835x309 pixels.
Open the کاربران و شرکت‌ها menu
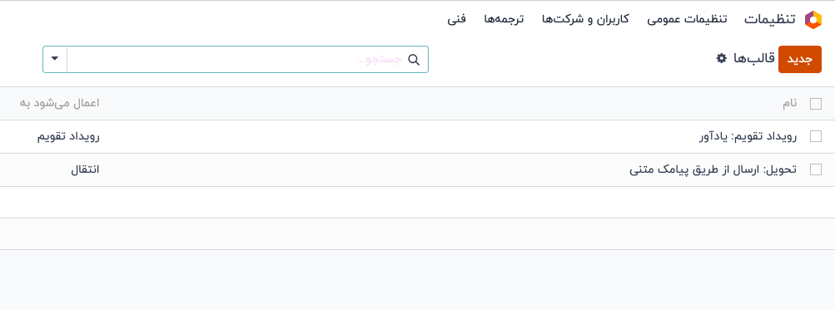tap(585, 19)
